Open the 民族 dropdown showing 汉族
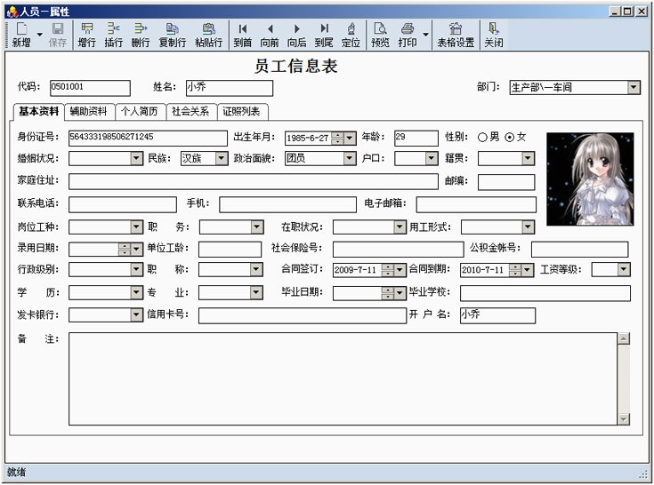The image size is (654, 485). [221, 159]
